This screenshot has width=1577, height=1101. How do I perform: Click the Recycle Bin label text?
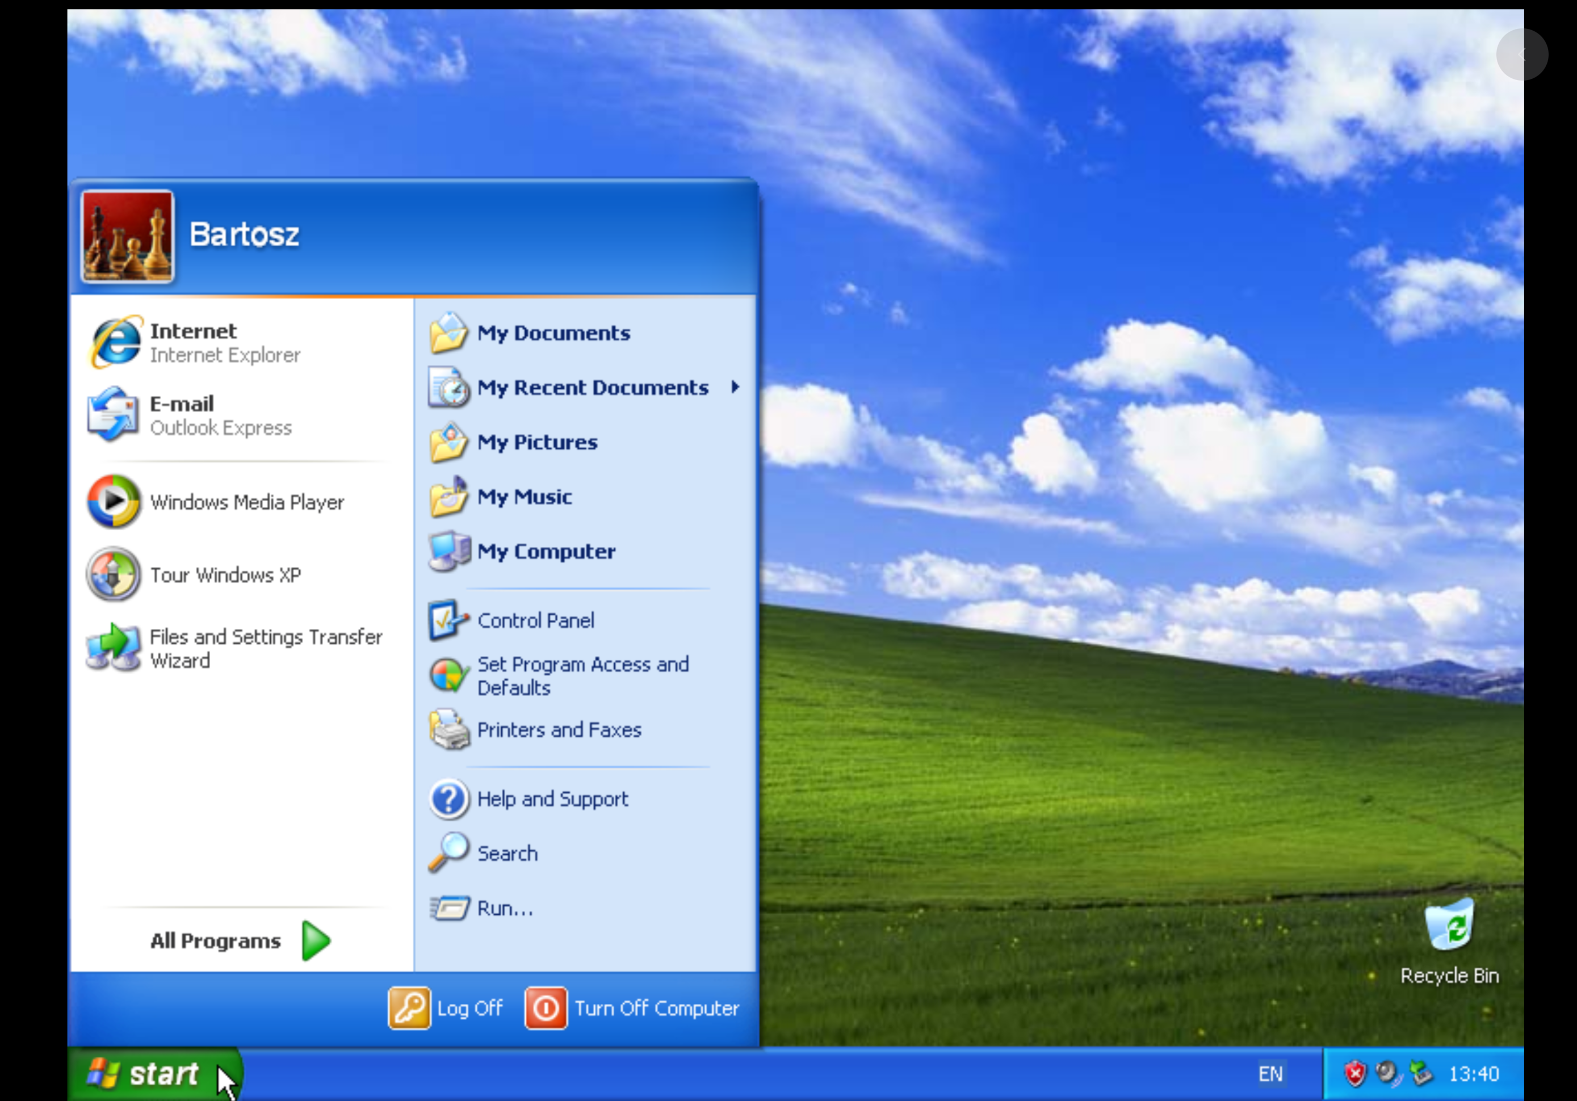[1449, 976]
